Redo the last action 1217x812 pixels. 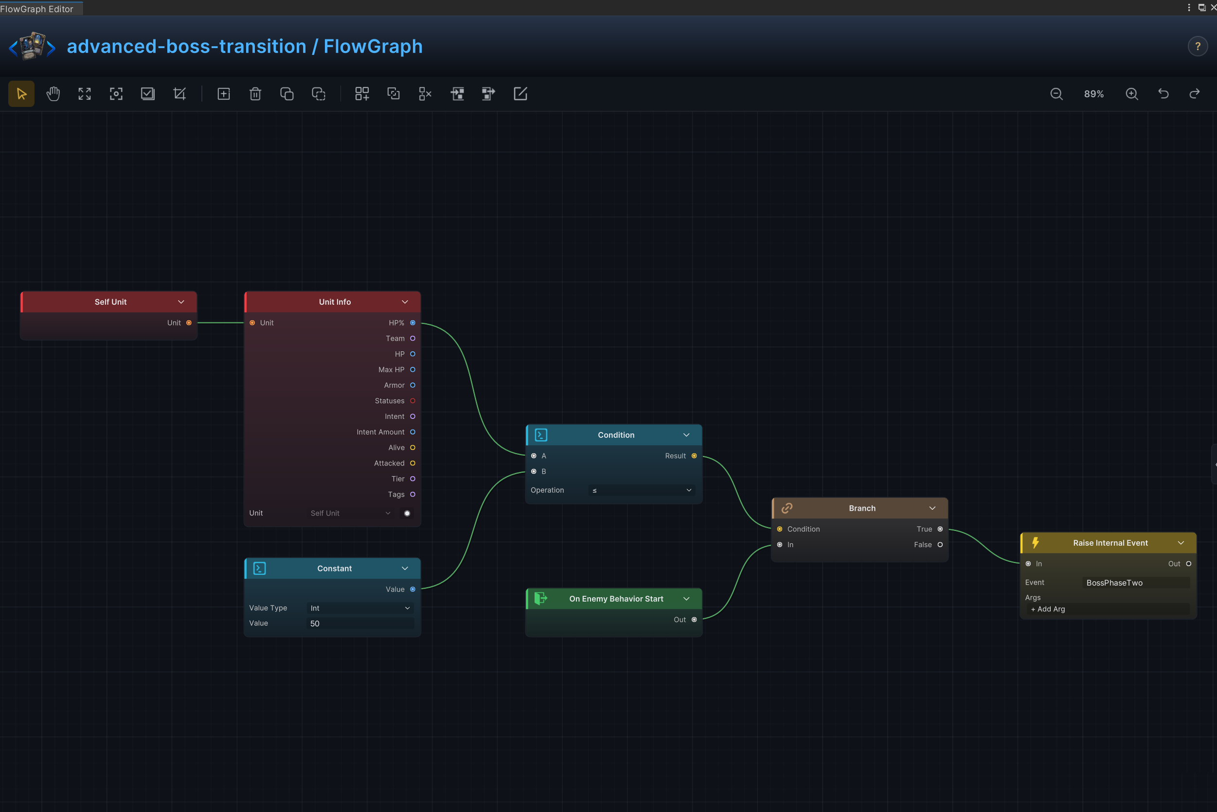pyautogui.click(x=1195, y=94)
